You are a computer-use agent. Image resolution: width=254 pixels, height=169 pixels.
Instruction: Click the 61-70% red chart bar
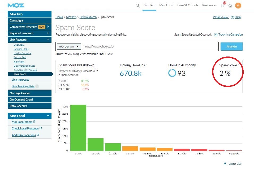[182, 150]
